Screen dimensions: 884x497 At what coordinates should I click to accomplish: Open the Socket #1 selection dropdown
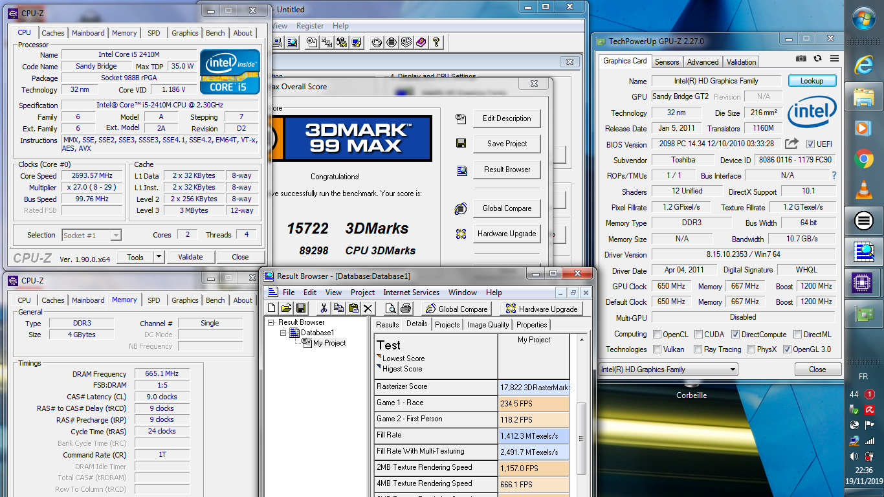91,236
